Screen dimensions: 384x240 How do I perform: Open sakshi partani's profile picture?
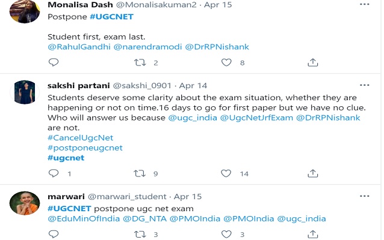[25, 92]
